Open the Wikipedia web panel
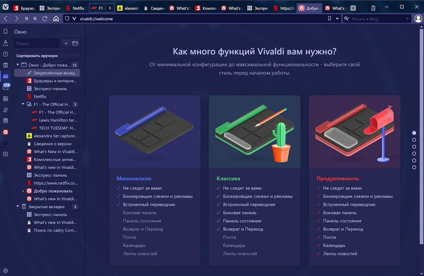This screenshot has height=276, width=424. click(5, 143)
